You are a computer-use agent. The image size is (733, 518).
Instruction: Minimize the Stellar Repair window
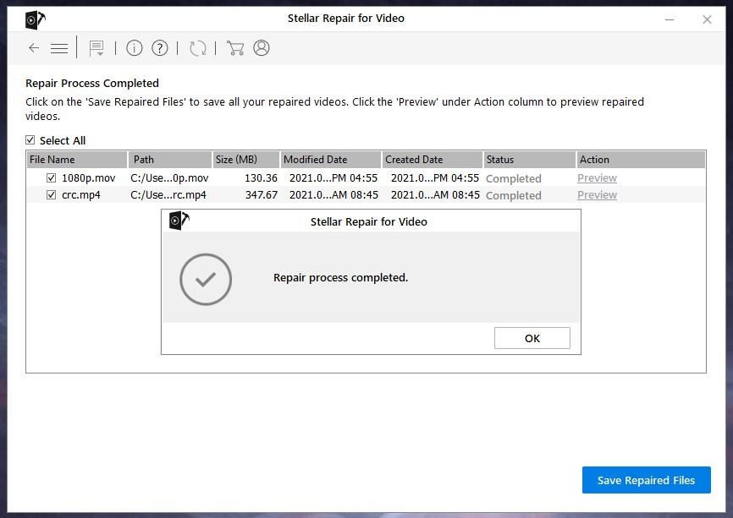click(x=670, y=19)
